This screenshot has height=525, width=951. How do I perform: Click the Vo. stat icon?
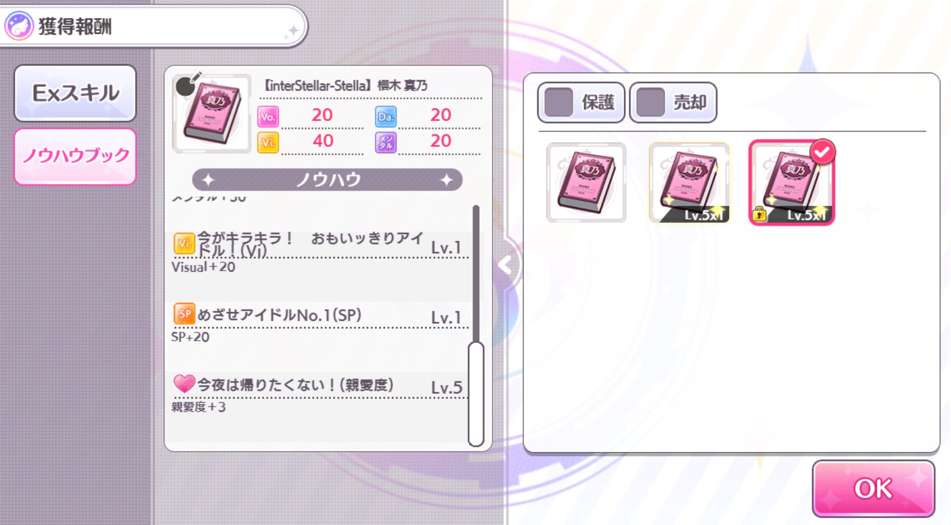pyautogui.click(x=268, y=116)
